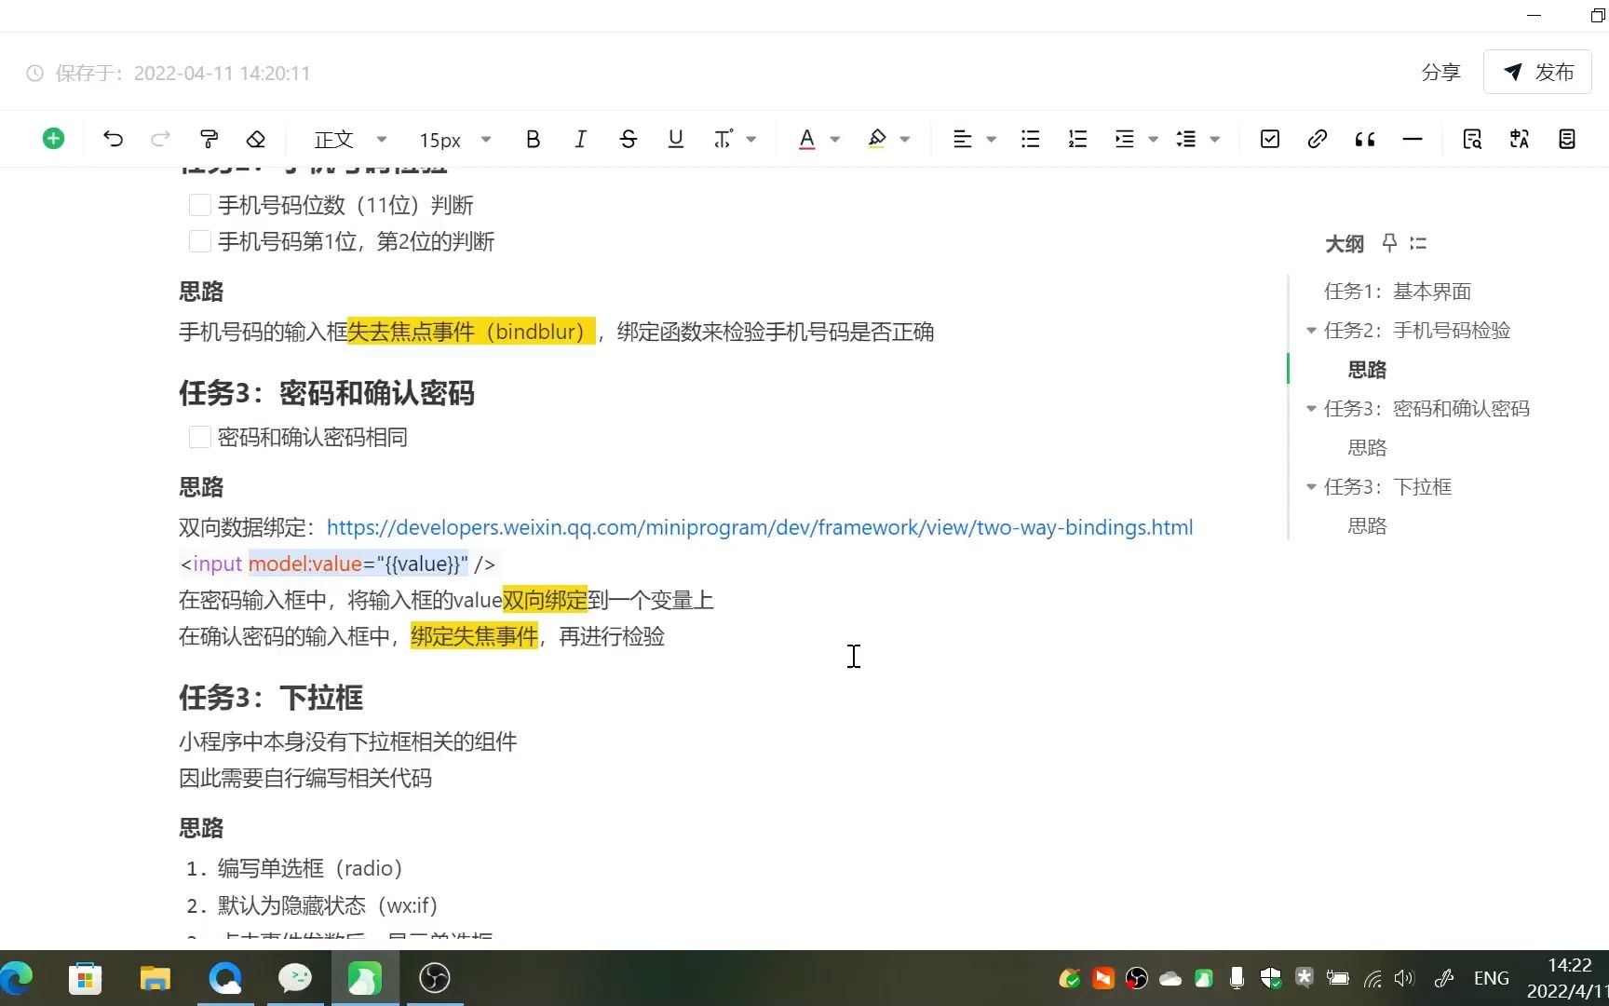Check the 密码和确认密码相同 checkbox
Image resolution: width=1609 pixels, height=1006 pixels.
click(199, 436)
